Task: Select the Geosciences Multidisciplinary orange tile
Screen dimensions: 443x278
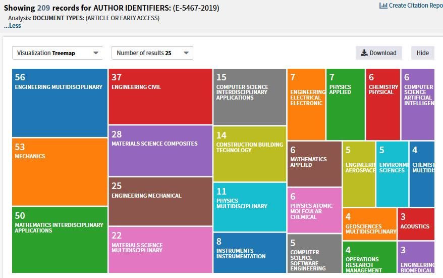Action: (x=369, y=223)
